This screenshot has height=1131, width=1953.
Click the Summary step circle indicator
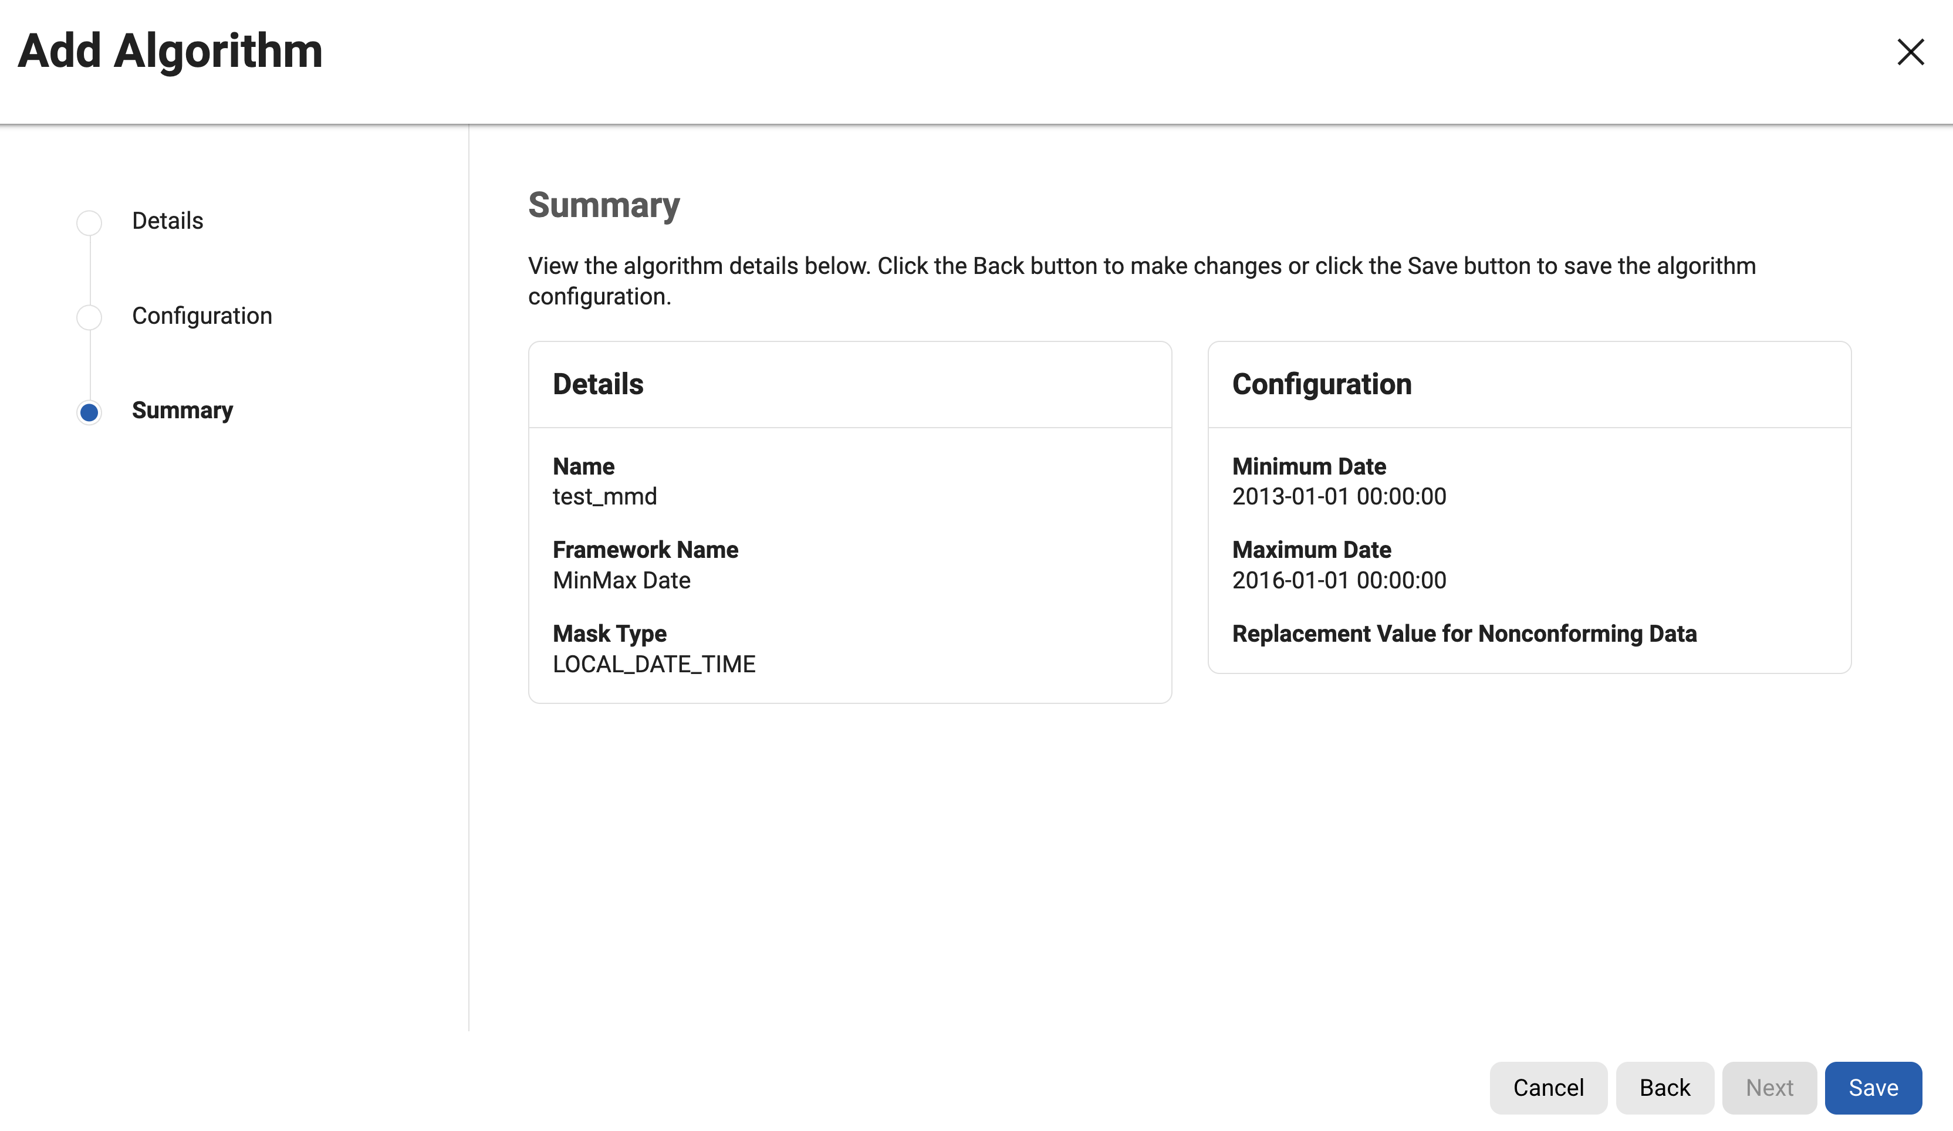point(89,412)
